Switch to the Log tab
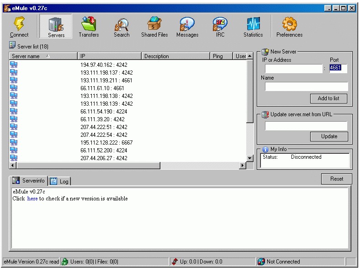The image size is (360, 269). [60, 182]
